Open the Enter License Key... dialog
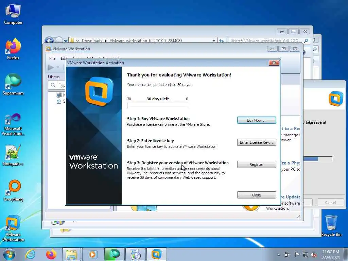The height and width of the screenshot is (261, 348). click(257, 142)
